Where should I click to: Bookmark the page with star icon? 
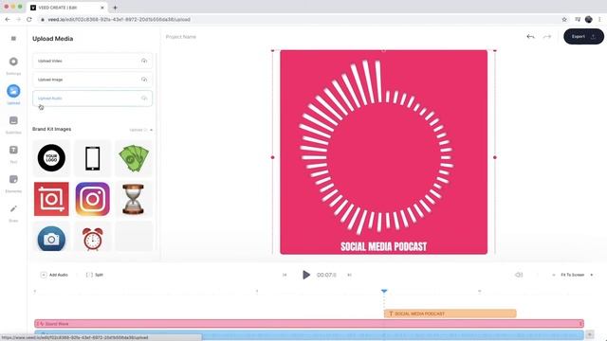[x=564, y=19]
